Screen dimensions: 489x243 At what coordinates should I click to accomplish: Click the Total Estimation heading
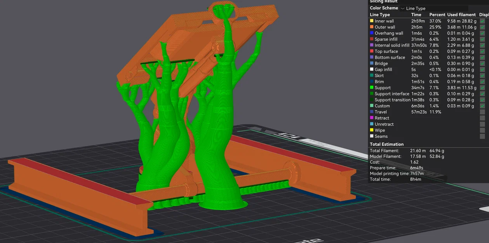coord(386,144)
